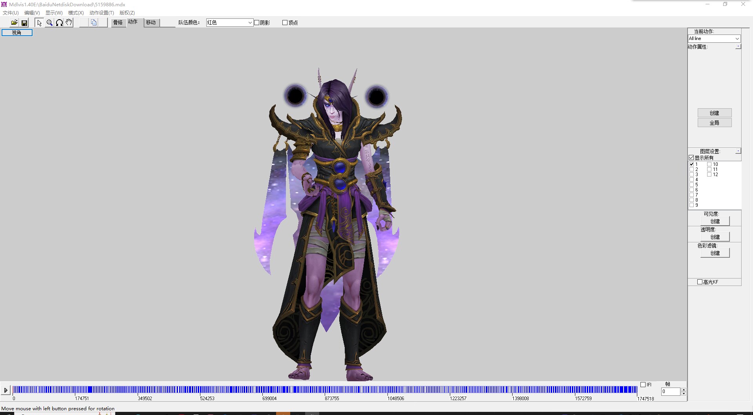The image size is (753, 415).
Task: Toggle the 顶点 vertex checkbox
Action: 285,23
